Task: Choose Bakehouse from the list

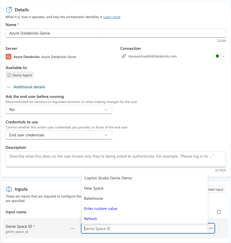Action: coord(94,199)
